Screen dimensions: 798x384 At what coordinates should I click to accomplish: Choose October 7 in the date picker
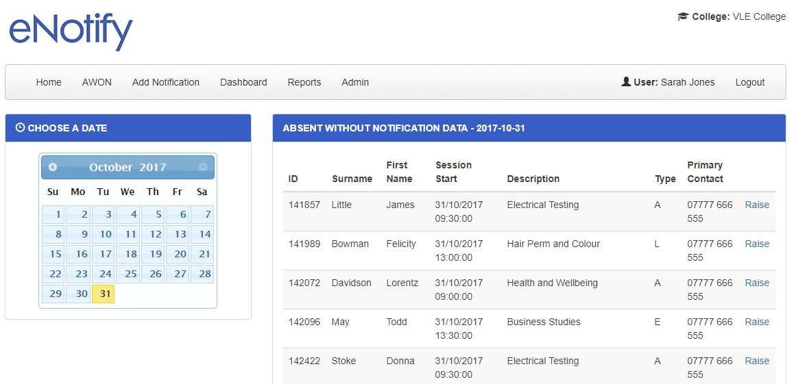pos(202,214)
